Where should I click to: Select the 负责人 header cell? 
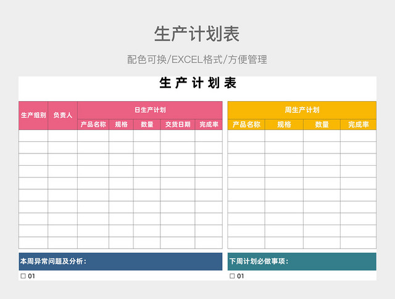tap(63, 115)
